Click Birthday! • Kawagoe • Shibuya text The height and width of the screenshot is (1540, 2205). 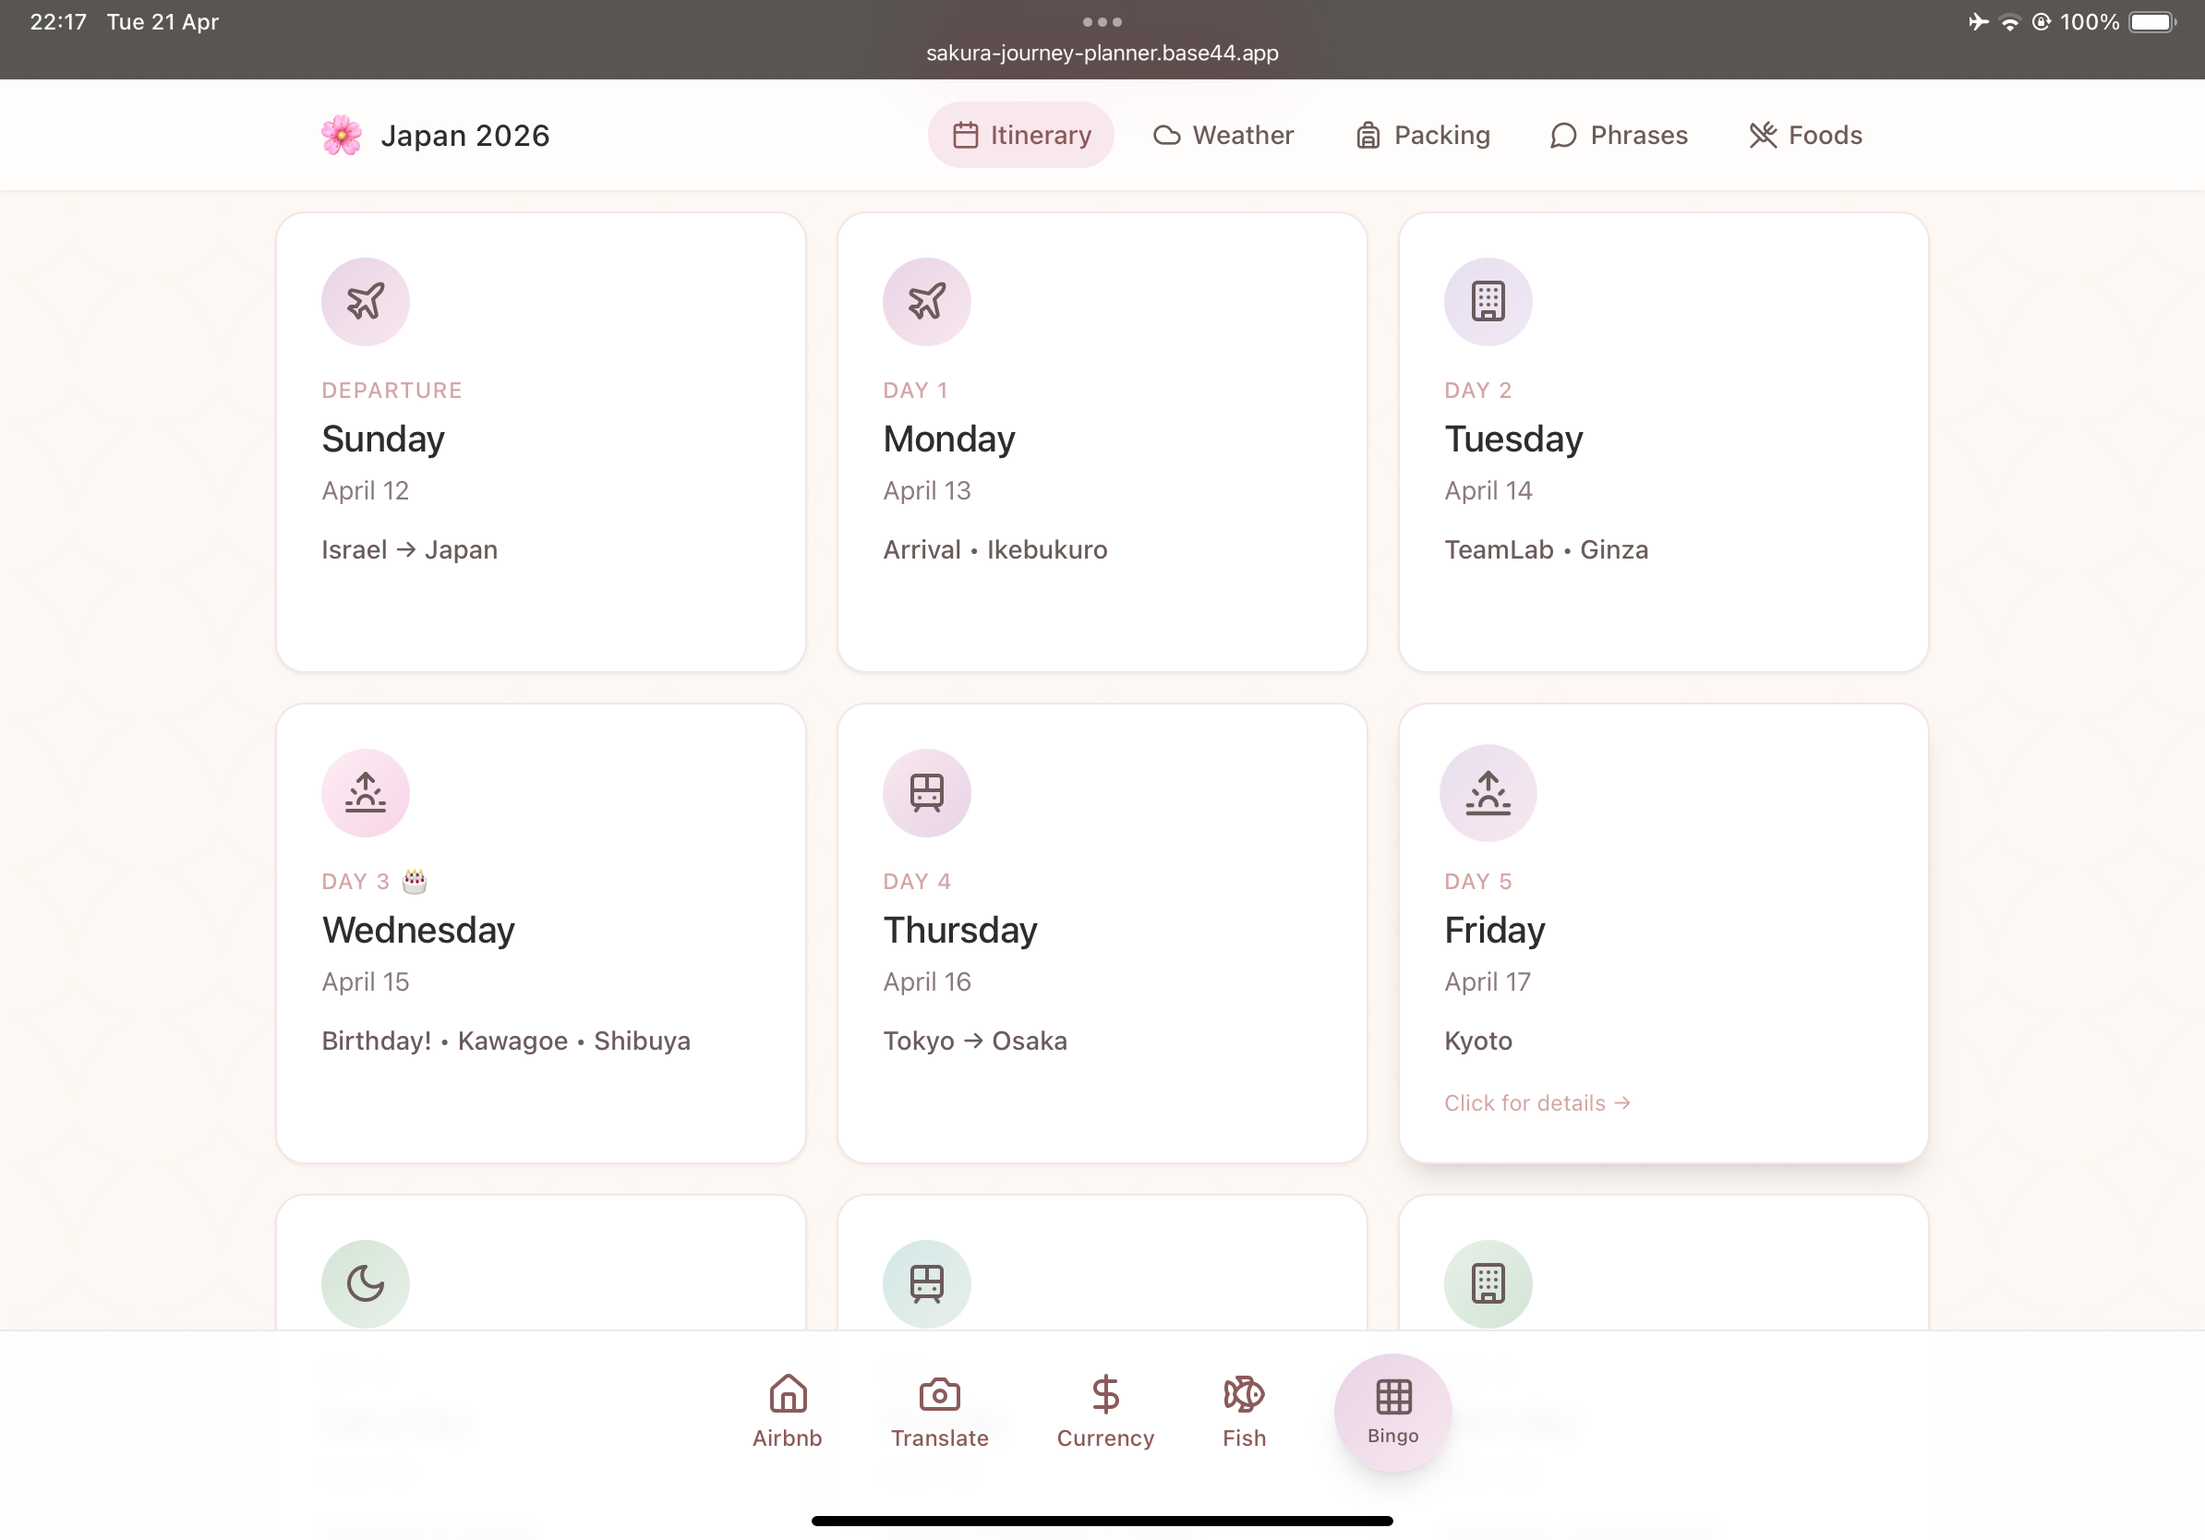pyautogui.click(x=506, y=1041)
